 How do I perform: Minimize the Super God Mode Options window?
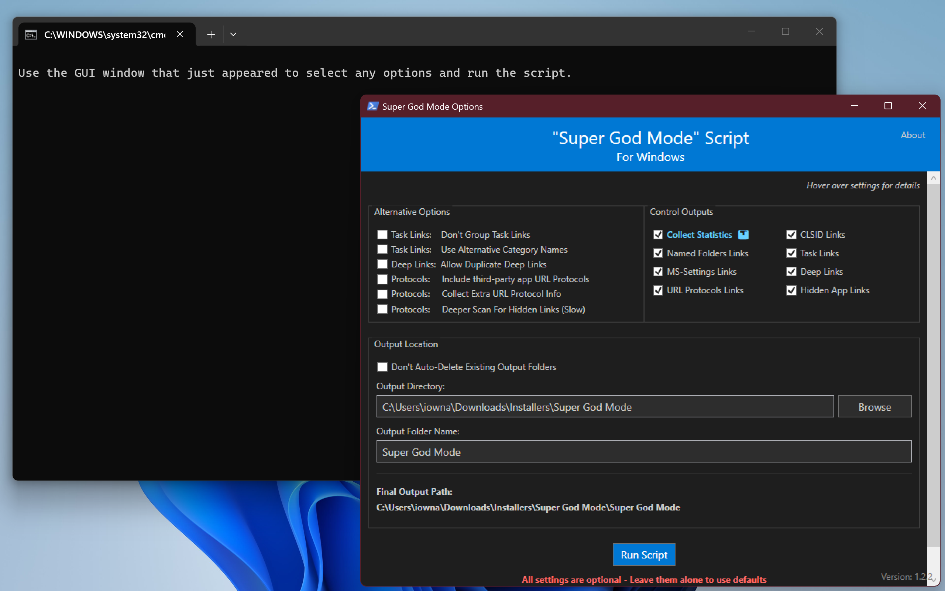855,106
